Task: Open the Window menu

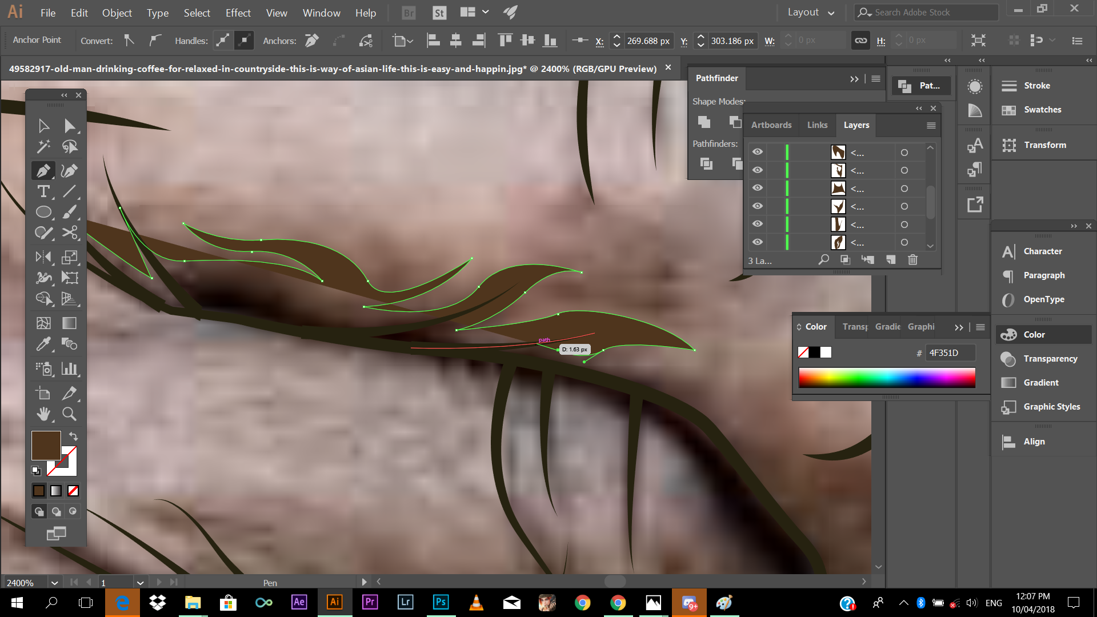Action: (x=322, y=13)
